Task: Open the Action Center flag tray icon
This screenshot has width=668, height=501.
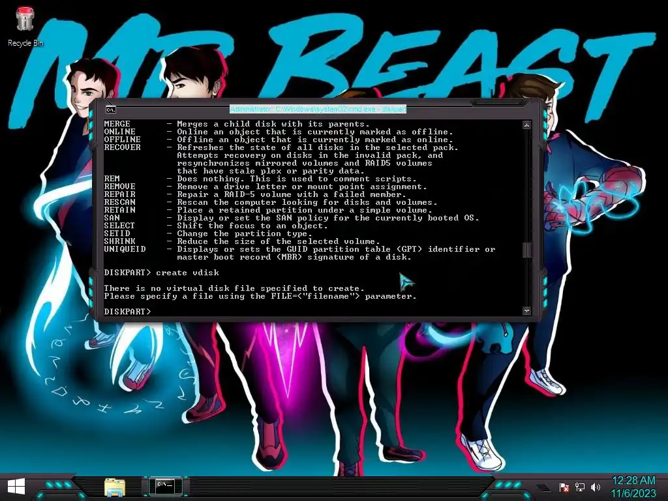Action: (x=564, y=487)
